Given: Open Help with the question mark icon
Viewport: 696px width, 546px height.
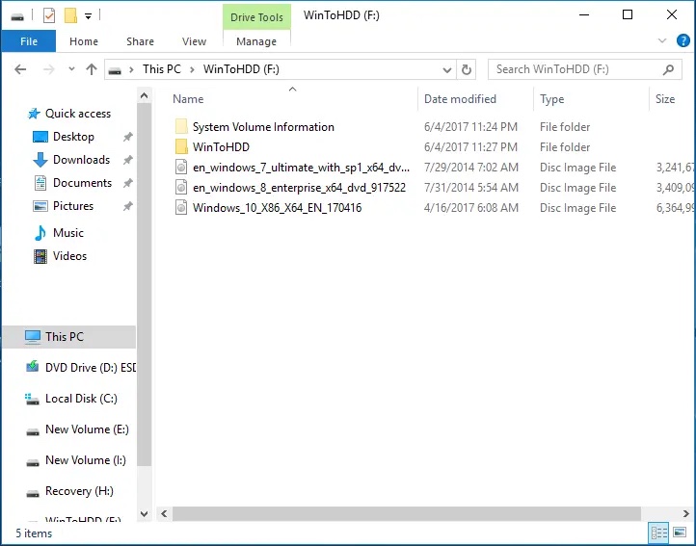Looking at the screenshot, I should (x=683, y=40).
